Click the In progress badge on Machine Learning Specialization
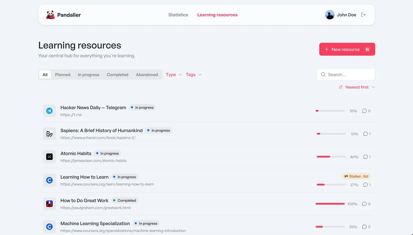Screen dimensions: 413x235 (146, 224)
